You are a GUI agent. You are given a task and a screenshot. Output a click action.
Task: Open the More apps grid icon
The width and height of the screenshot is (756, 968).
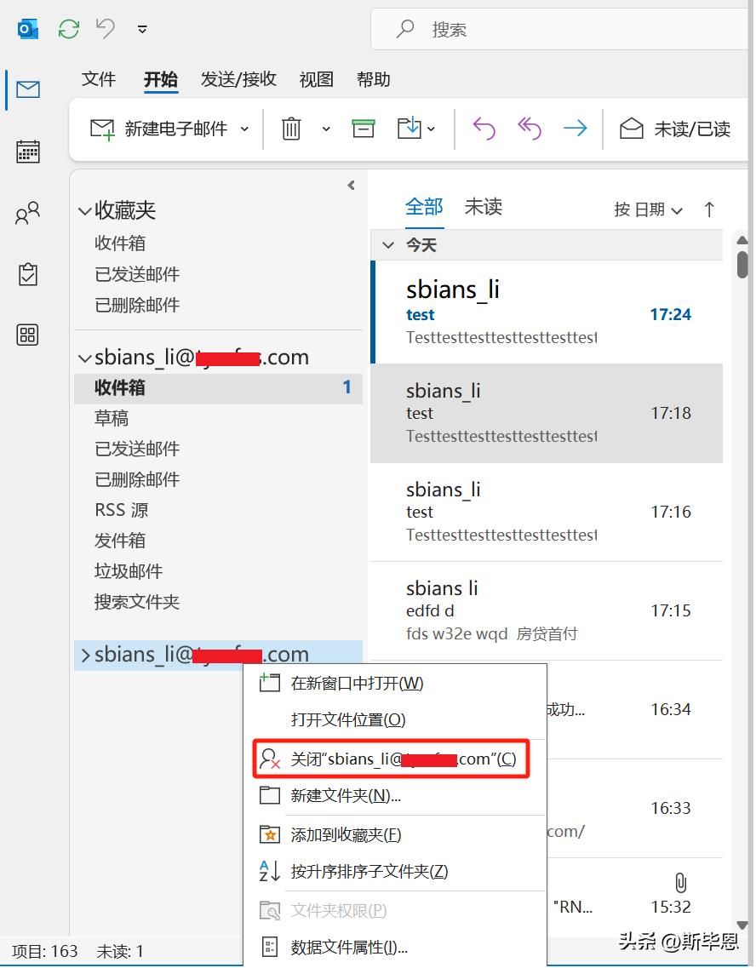coord(28,335)
